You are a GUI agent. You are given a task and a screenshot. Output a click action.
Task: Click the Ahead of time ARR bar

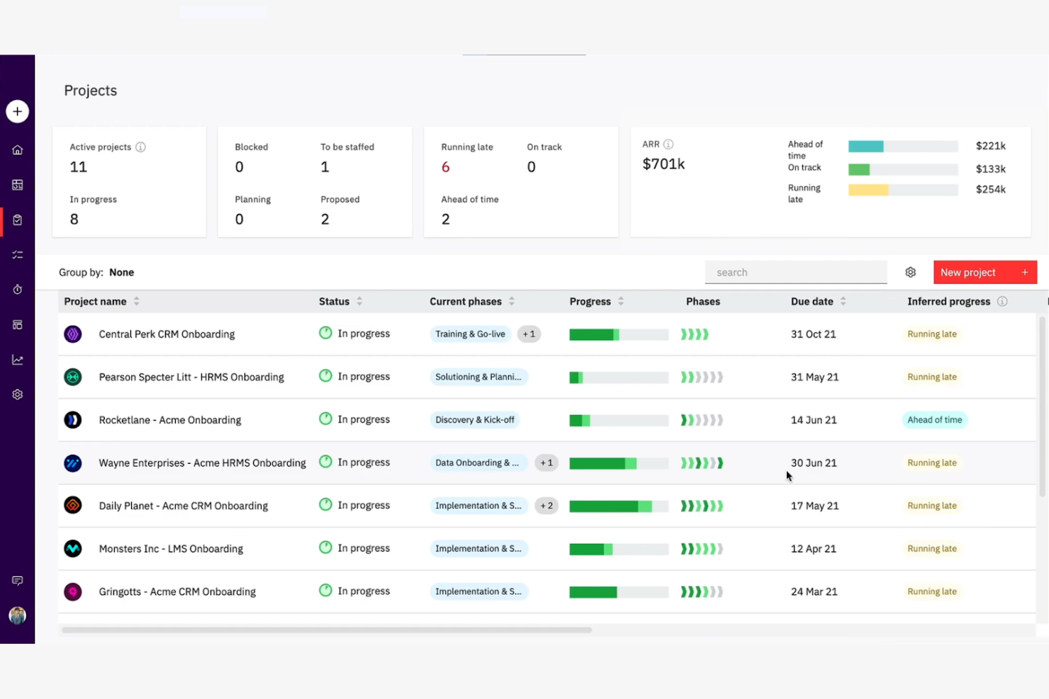tap(903, 147)
